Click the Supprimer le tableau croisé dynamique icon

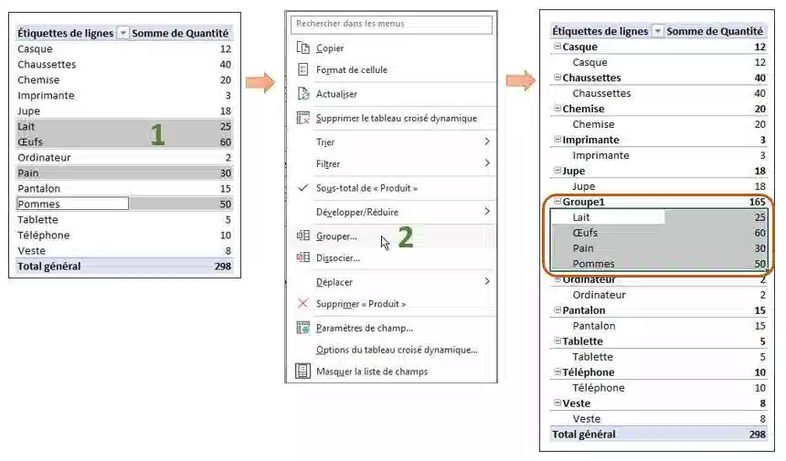coord(303,118)
